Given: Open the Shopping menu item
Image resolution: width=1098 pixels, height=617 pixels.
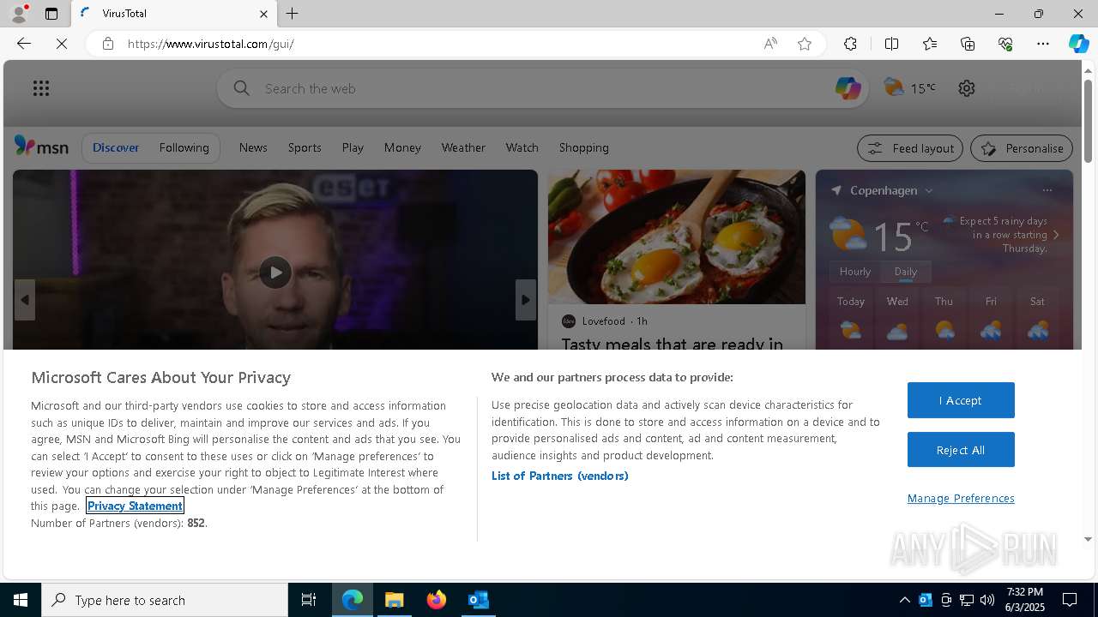Looking at the screenshot, I should (583, 147).
